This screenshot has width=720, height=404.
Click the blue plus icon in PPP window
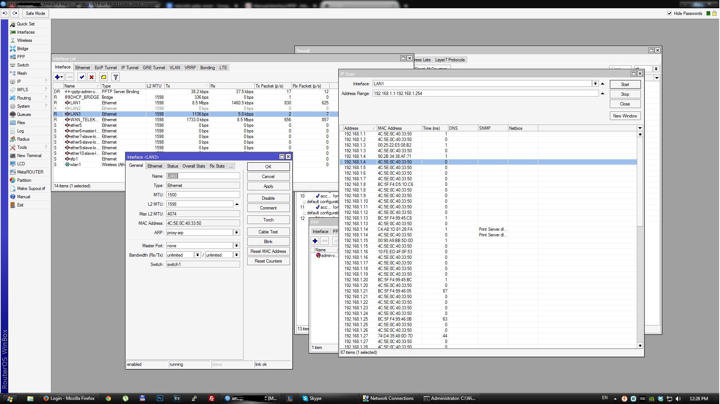[315, 241]
